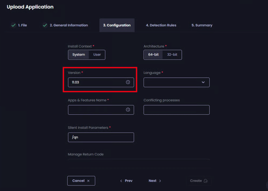Click the info icon in Version field
This screenshot has width=268, height=191.
(x=128, y=82)
